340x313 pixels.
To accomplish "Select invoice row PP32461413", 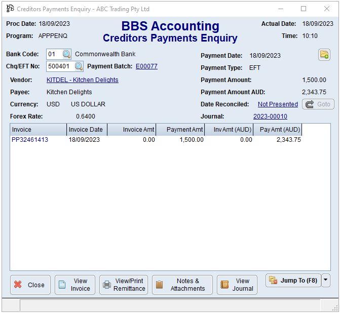I will point(30,140).
